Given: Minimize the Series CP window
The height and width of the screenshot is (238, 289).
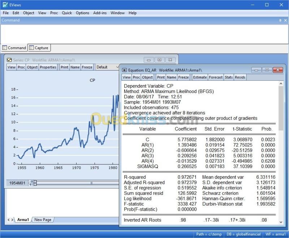Looking at the screenshot, I should tap(149, 60).
